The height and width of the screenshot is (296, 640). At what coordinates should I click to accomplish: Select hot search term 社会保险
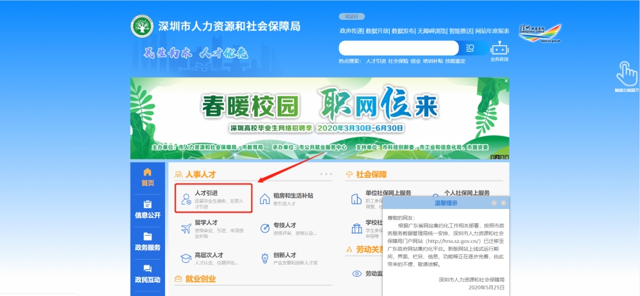point(398,61)
